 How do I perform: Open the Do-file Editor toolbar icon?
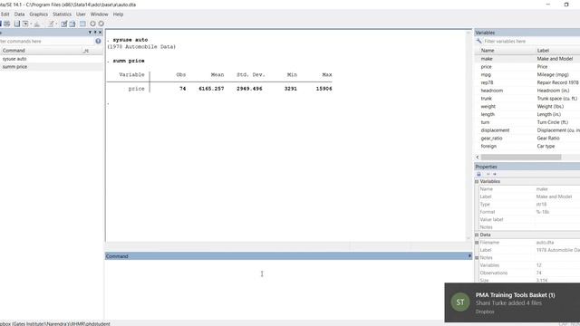[51, 24]
